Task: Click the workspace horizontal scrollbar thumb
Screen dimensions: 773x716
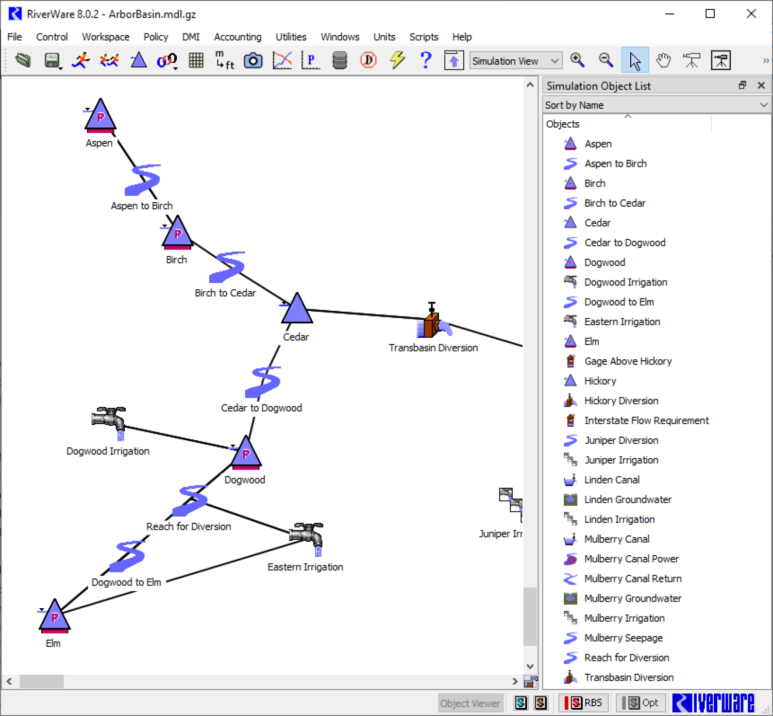Action: pos(42,681)
